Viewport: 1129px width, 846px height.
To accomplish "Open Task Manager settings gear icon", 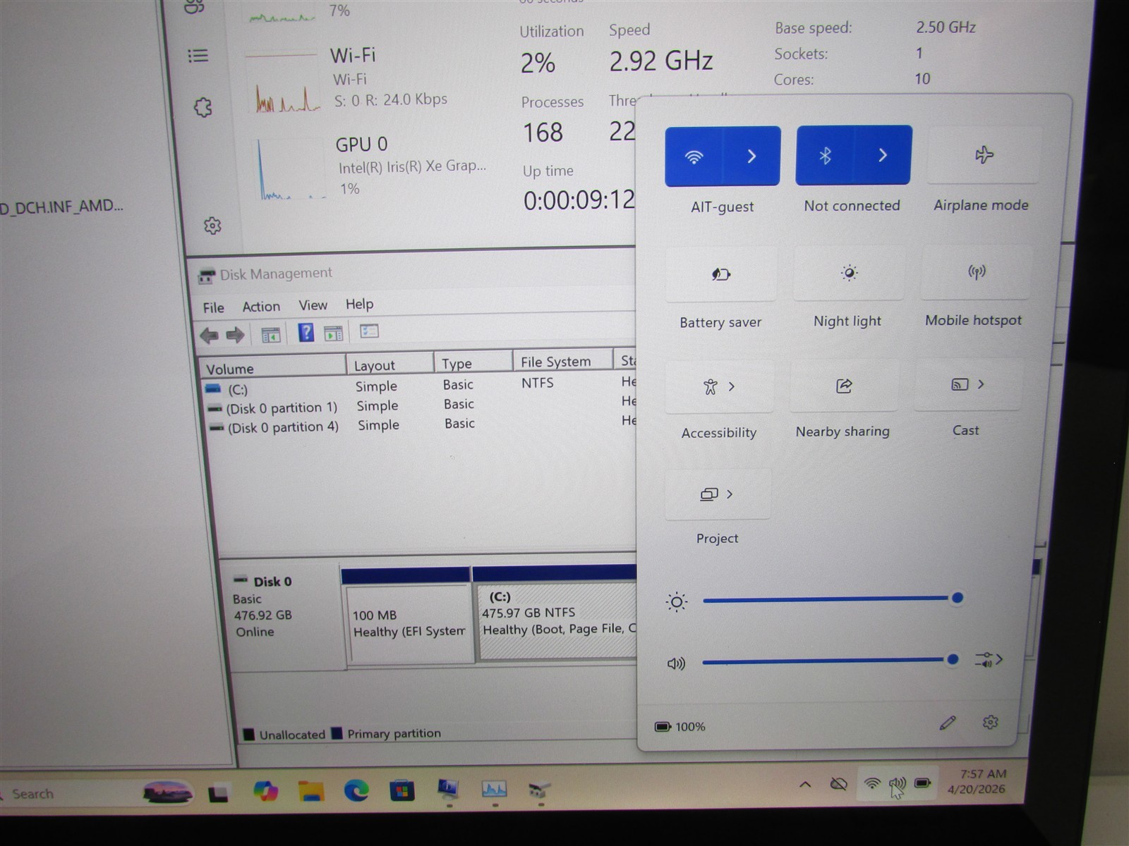I will [x=212, y=226].
